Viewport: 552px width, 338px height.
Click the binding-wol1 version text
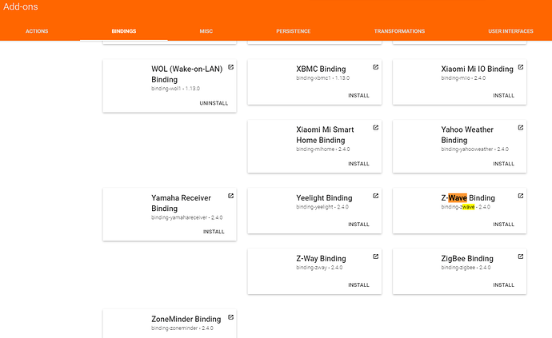175,89
